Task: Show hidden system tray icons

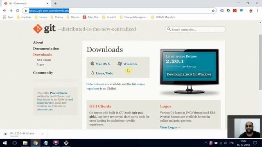Action: click(206, 143)
